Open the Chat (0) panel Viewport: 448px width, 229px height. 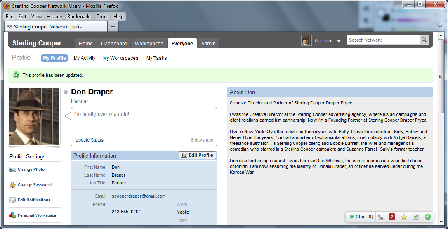[x=361, y=217]
